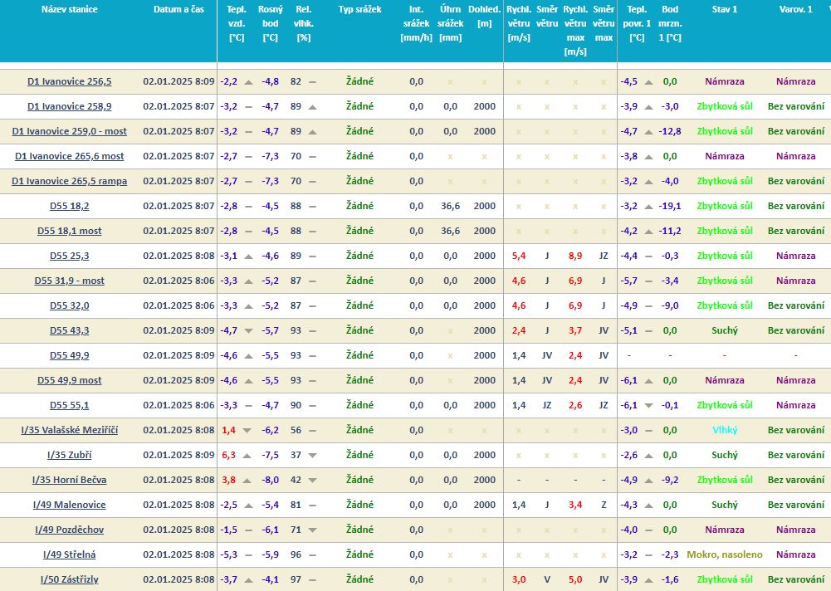Click the humidity up arrow in D1 Ivanovice 258,9 row
This screenshot has width=831, height=591.
tap(312, 106)
